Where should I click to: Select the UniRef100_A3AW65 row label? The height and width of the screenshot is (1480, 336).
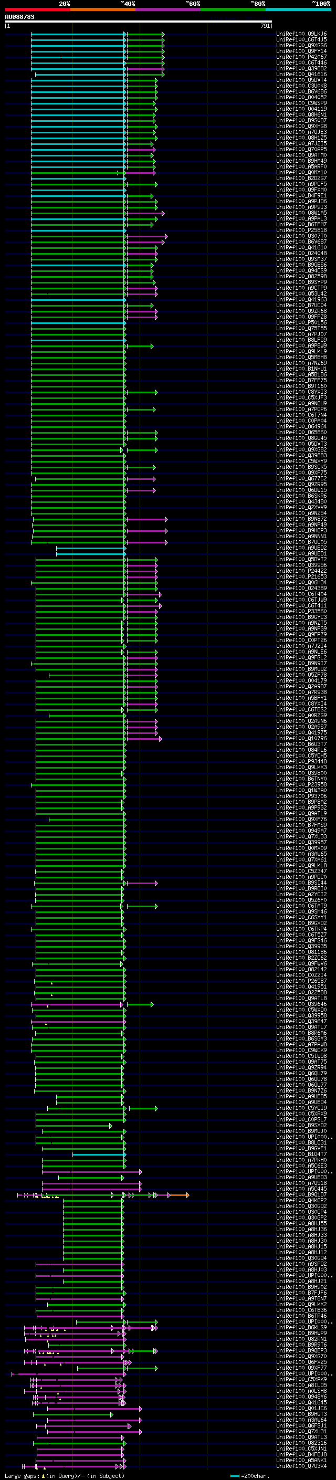pos(301,854)
